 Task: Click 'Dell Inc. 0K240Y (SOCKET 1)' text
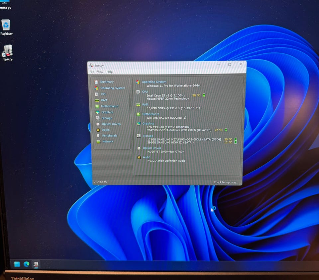point(166,118)
